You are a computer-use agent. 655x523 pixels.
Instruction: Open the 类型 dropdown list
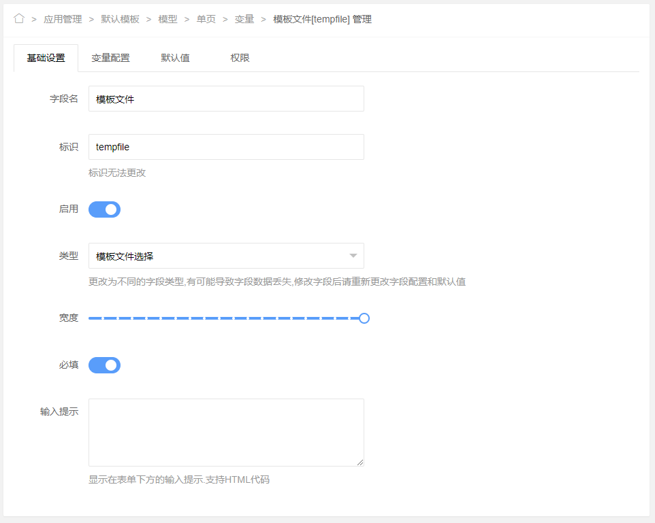click(218, 256)
